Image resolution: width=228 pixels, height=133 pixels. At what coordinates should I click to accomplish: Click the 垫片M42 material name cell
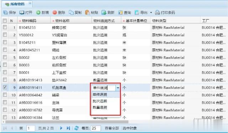point(71,80)
